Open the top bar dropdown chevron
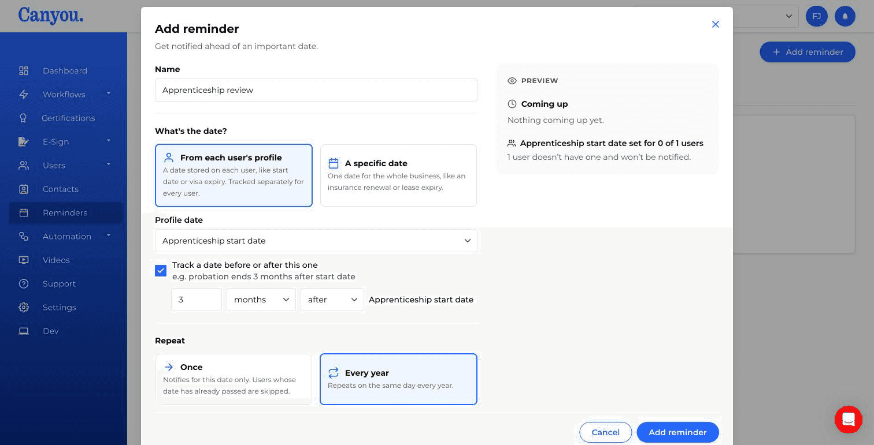 coord(788,16)
